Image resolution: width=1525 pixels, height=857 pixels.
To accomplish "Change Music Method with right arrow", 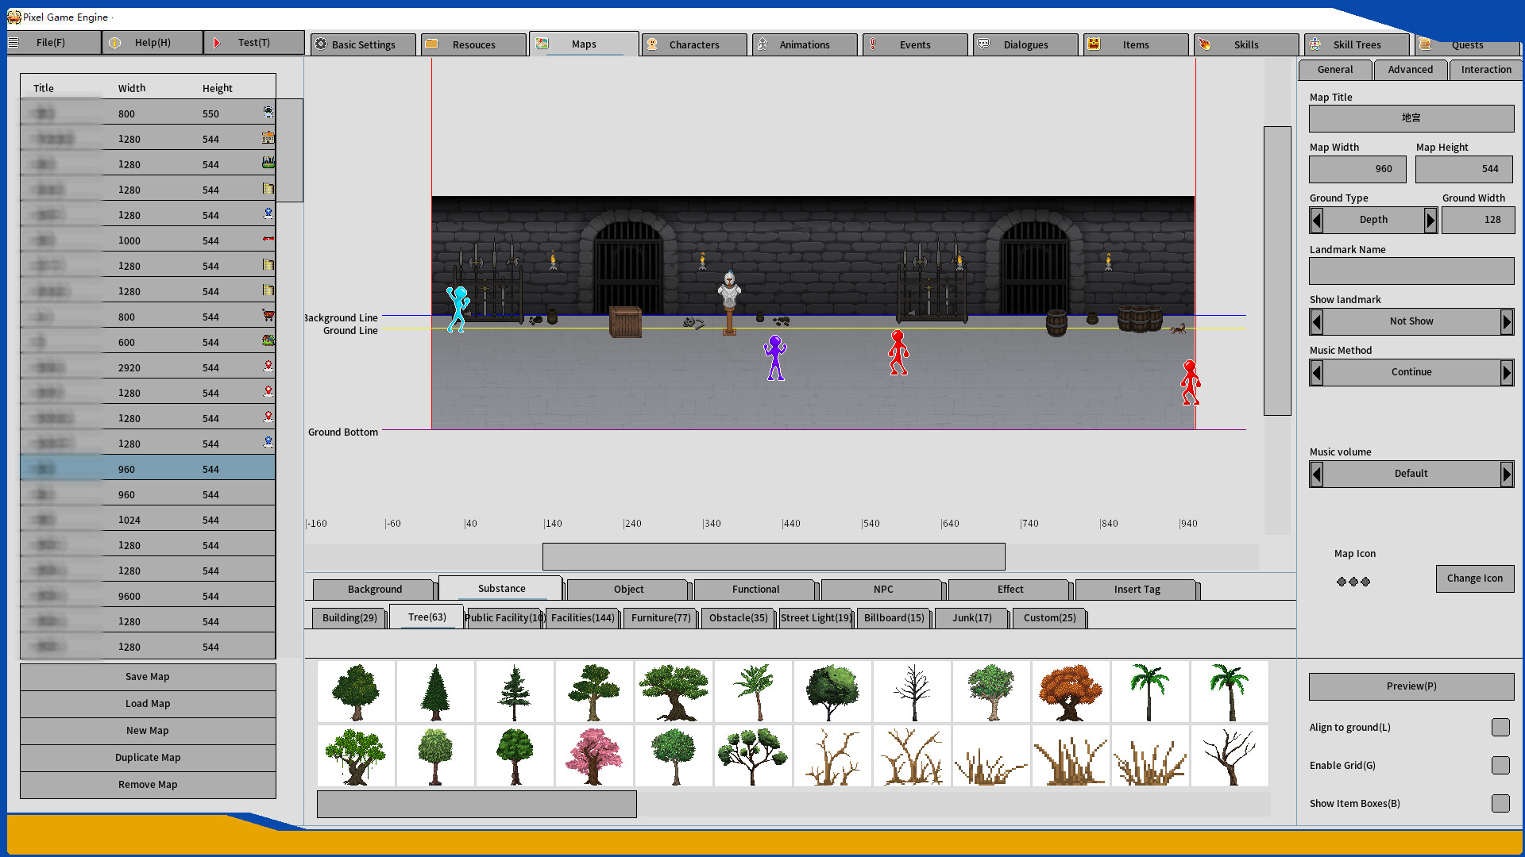I will 1508,372.
